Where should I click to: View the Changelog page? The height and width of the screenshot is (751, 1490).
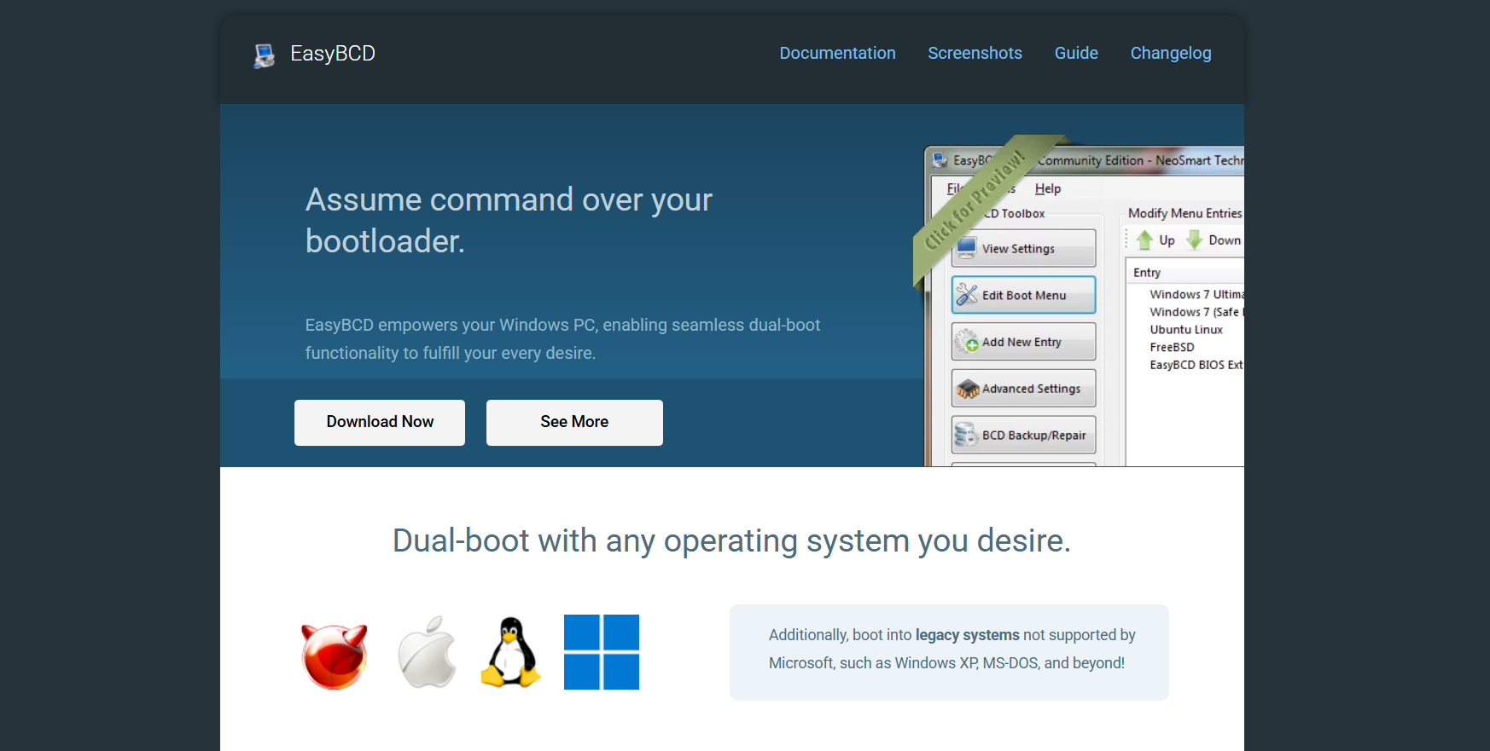tap(1171, 53)
